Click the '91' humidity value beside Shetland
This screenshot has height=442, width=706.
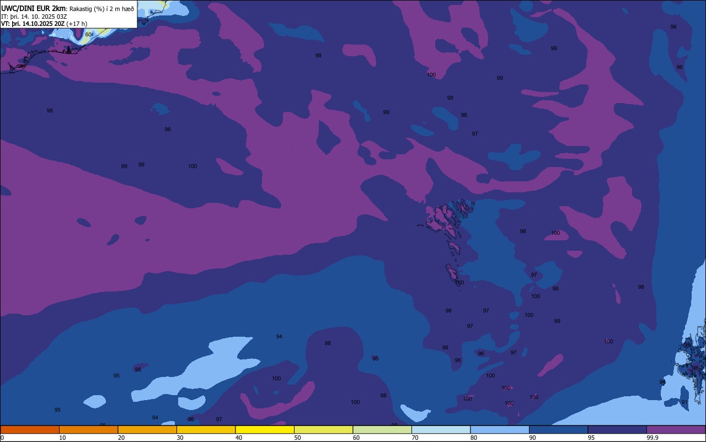tap(684, 402)
